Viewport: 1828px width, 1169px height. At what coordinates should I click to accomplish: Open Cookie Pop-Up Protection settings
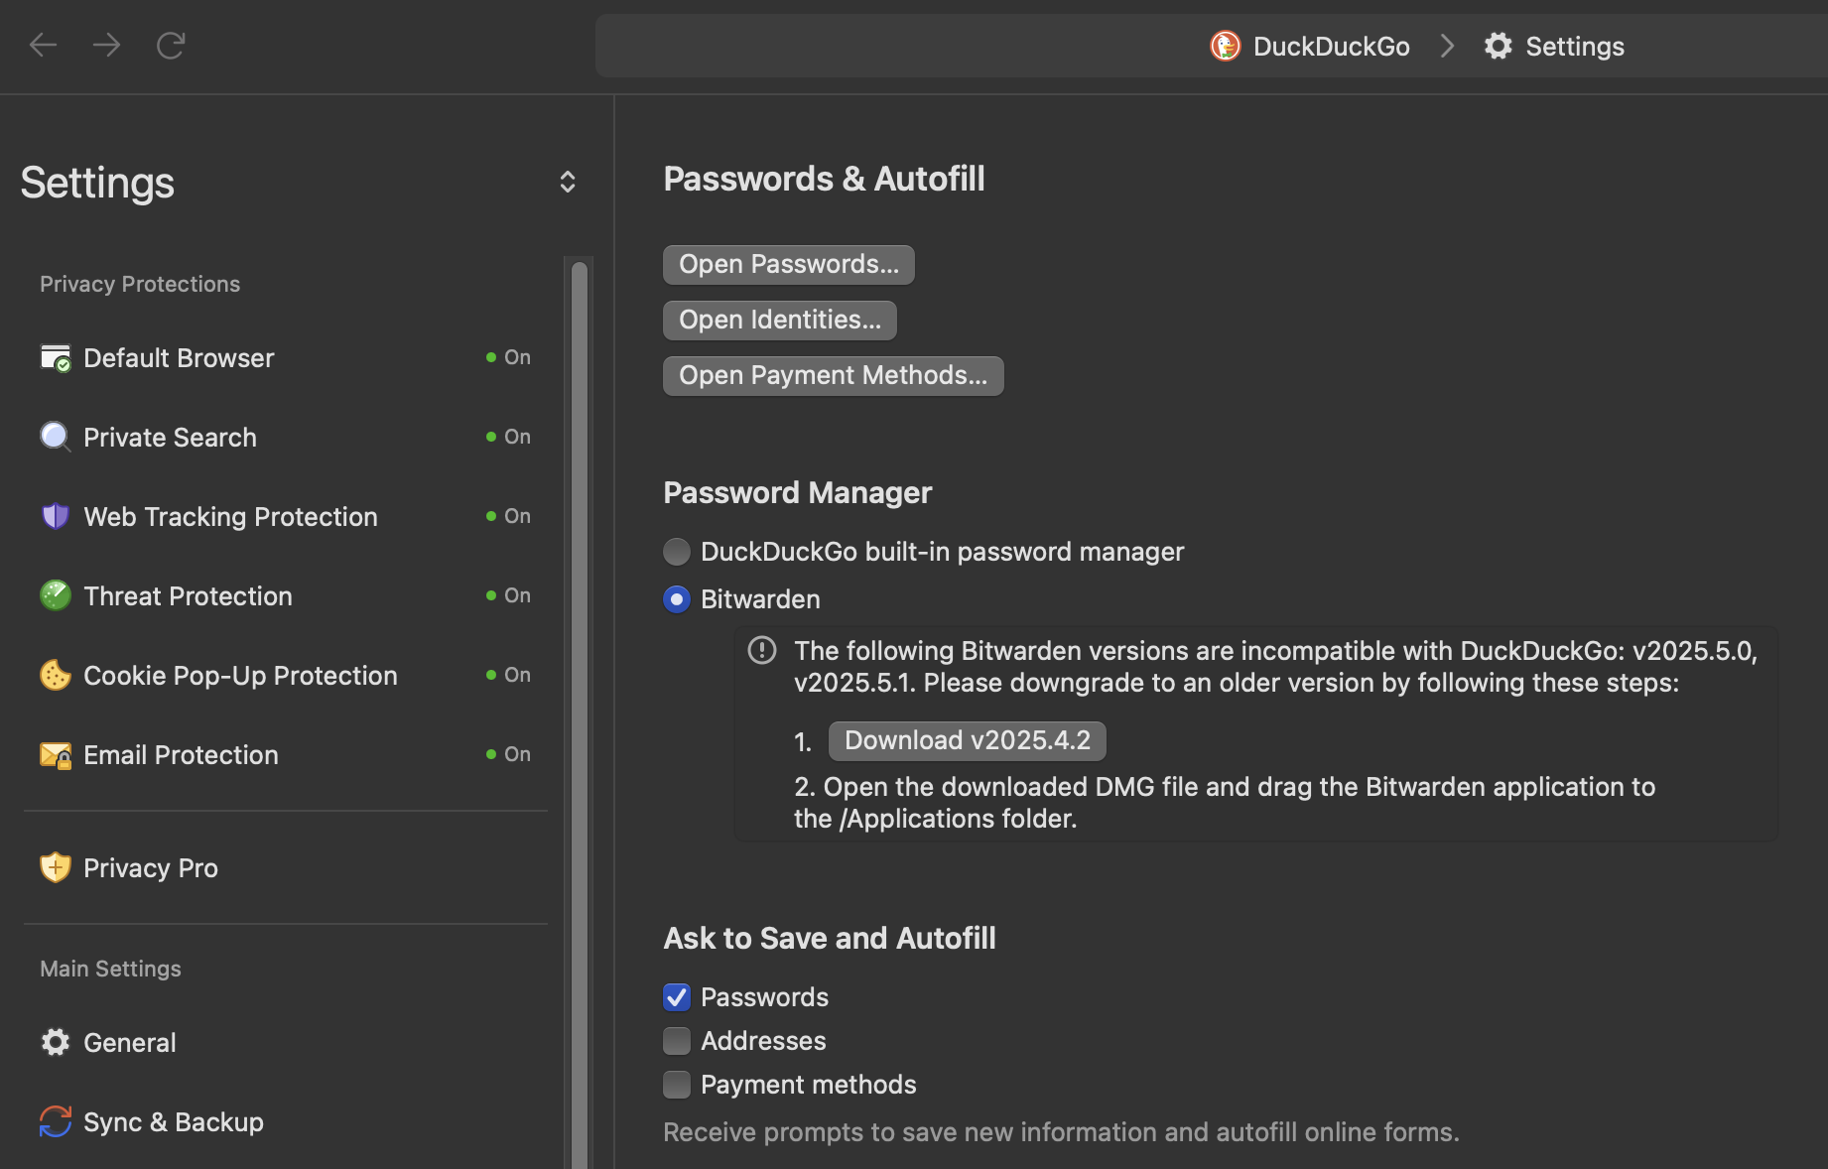[286, 675]
